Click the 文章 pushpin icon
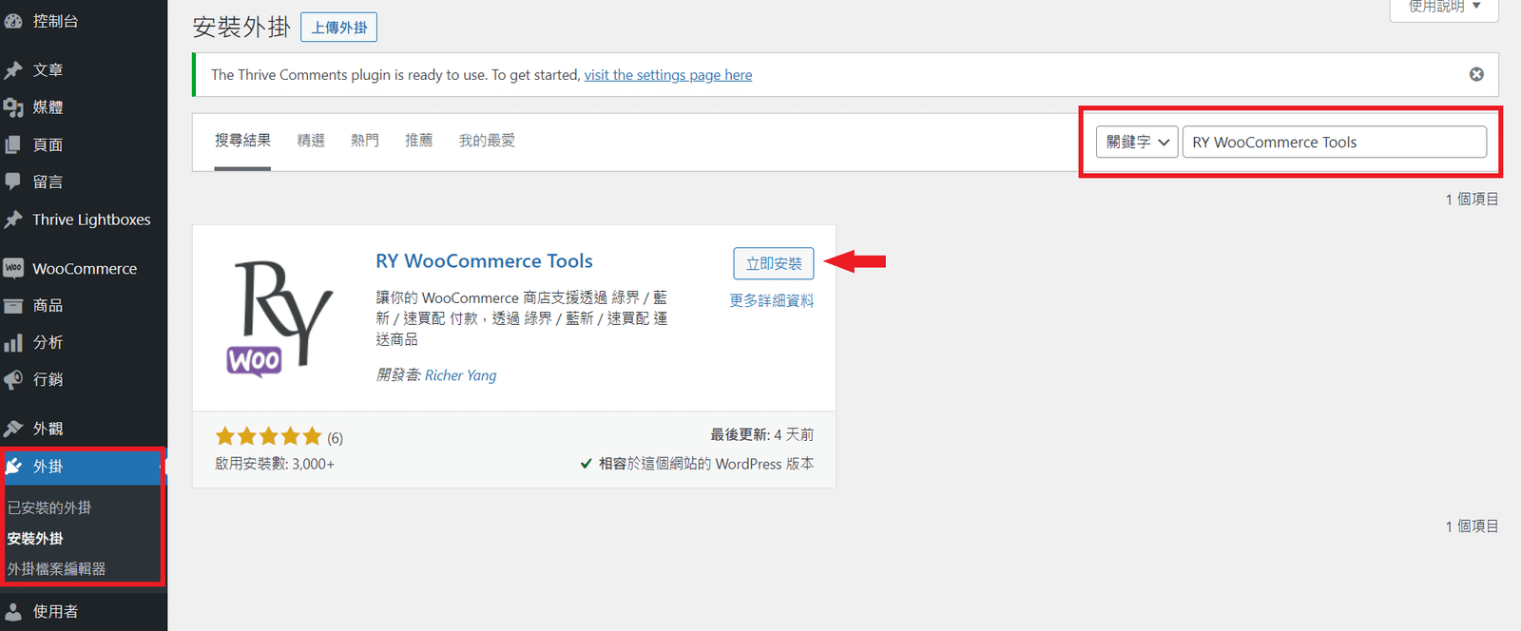The height and width of the screenshot is (631, 1521). [13, 70]
